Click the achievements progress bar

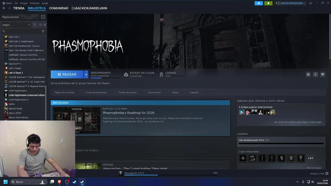281,143
